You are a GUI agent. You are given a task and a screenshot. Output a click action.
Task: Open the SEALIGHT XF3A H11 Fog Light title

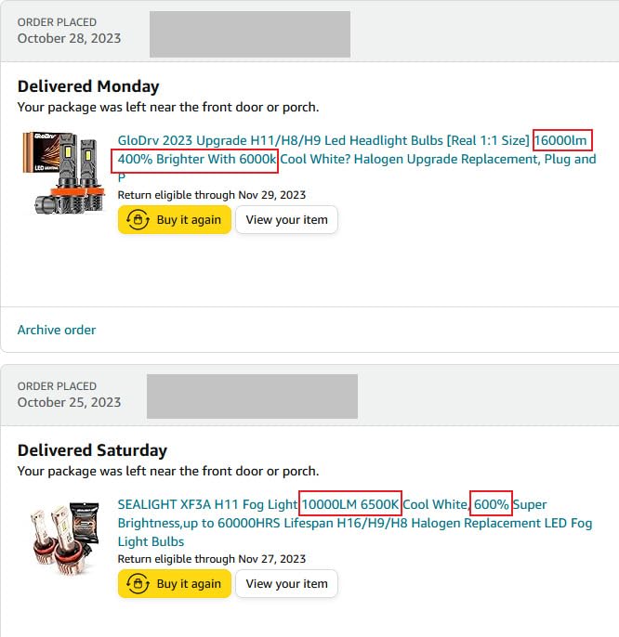[x=355, y=523]
